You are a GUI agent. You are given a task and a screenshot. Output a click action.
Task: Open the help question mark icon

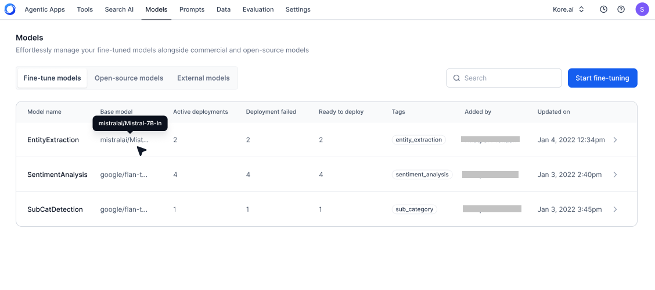(621, 9)
